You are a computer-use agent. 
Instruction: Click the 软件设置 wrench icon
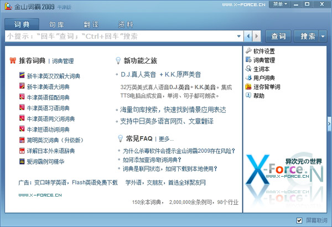(248, 50)
